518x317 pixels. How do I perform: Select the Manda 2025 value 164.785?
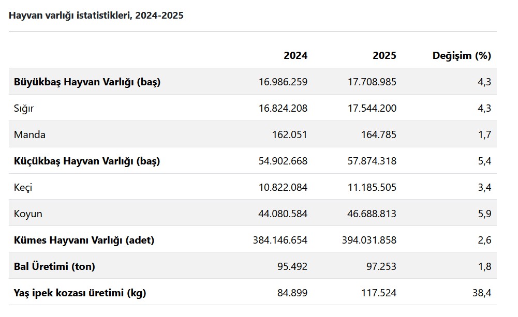coord(379,134)
